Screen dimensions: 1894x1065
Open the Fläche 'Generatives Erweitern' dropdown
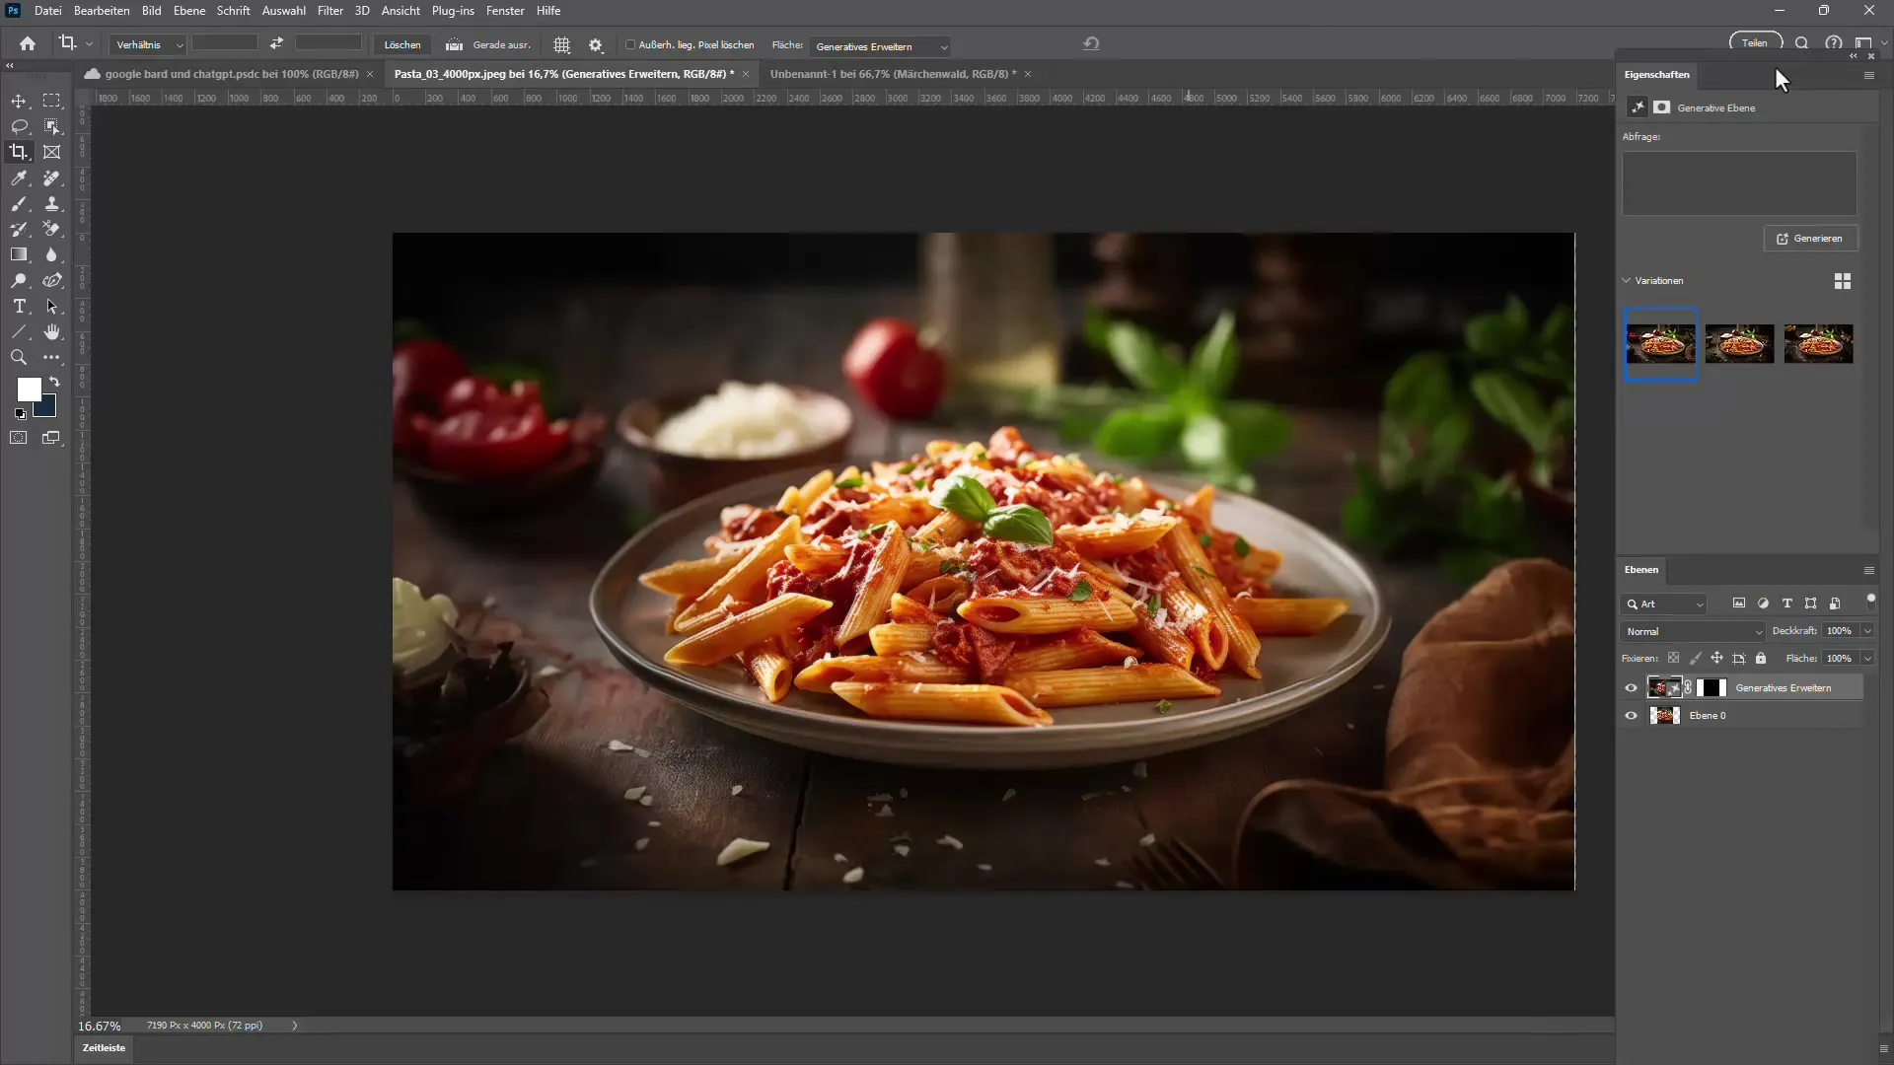point(880,46)
